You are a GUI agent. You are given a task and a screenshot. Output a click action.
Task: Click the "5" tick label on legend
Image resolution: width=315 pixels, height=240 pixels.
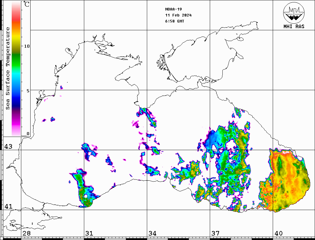tap(28, 91)
